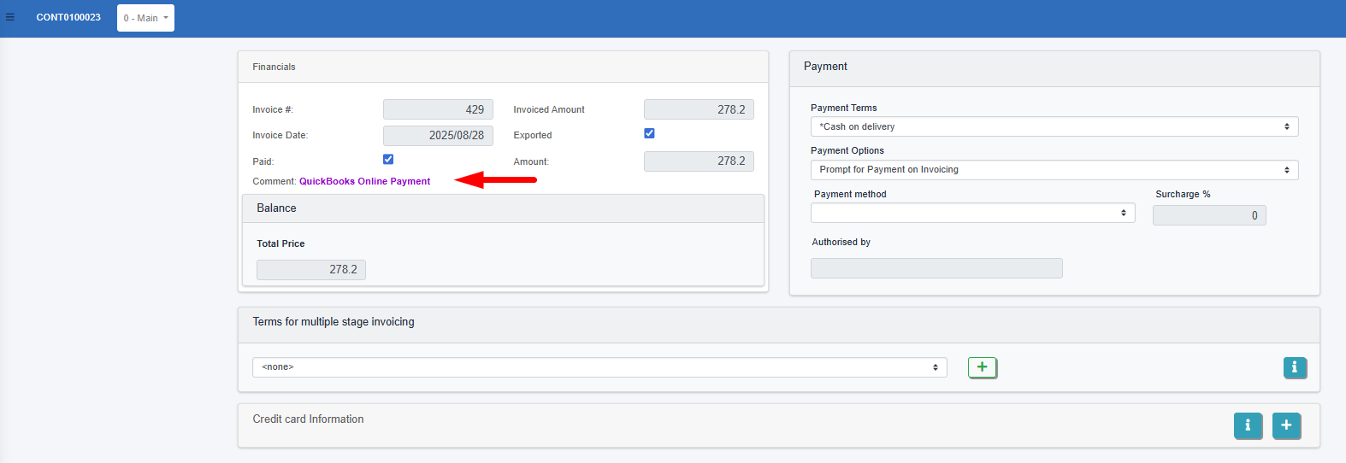This screenshot has width=1346, height=463.
Task: Add a new credit card entry
Action: [x=1286, y=425]
